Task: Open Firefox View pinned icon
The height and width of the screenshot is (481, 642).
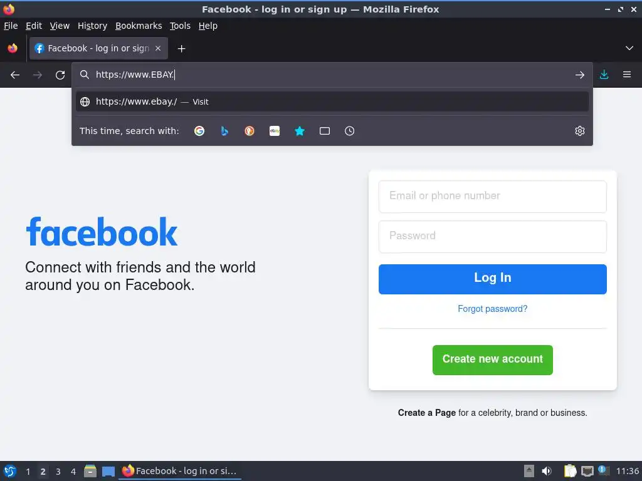Action: [x=13, y=48]
